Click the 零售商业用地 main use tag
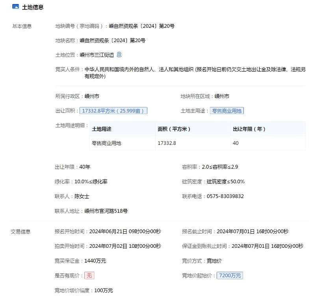323x304 pixels. [x=226, y=111]
